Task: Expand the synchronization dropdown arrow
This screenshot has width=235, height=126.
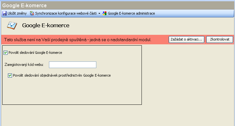Action: point(99,14)
